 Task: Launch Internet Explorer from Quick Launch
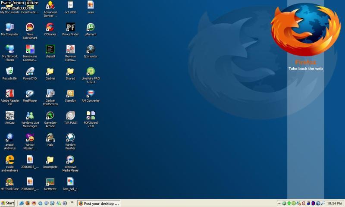[x=21, y=203]
